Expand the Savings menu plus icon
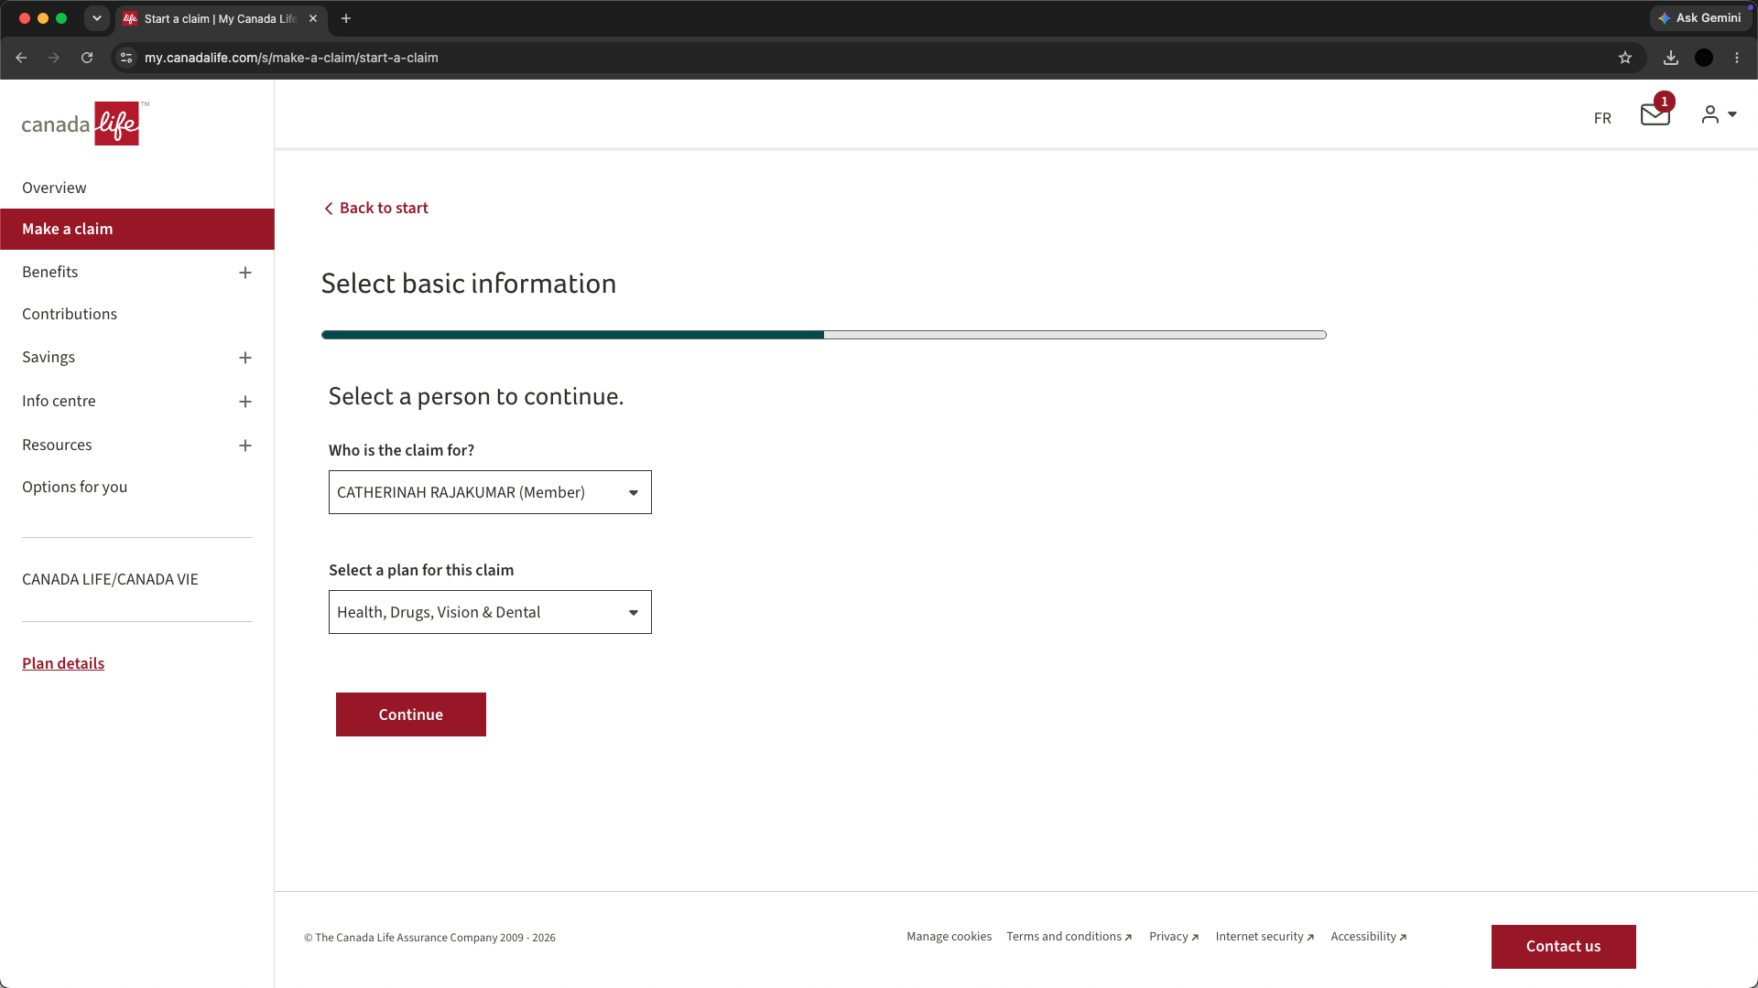 245,358
